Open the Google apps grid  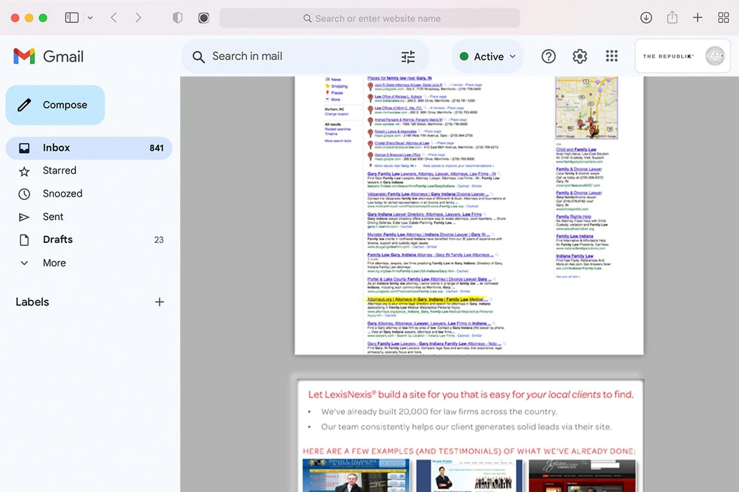611,57
